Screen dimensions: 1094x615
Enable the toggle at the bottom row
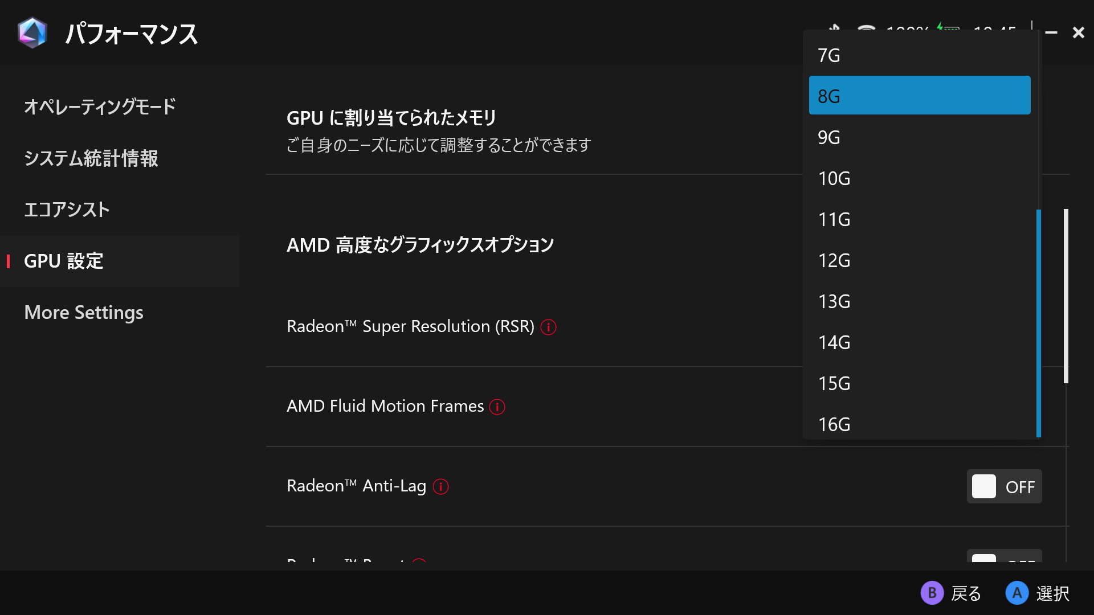tap(1003, 561)
